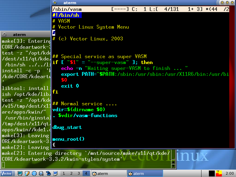The width and height of the screenshot is (236, 177).
Task: Open window menu of front aterm window
Action: pos(55,3)
